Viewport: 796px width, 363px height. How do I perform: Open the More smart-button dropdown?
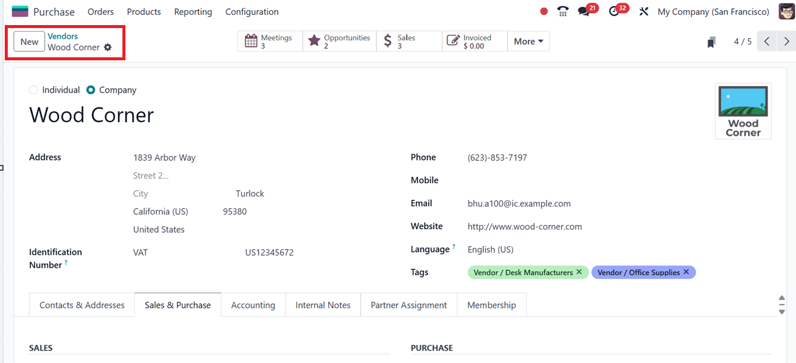click(528, 41)
